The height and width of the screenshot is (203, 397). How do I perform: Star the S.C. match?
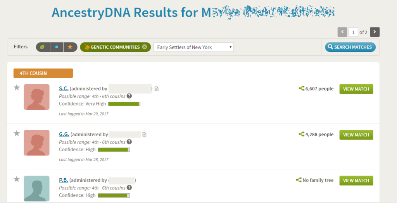coord(17,88)
